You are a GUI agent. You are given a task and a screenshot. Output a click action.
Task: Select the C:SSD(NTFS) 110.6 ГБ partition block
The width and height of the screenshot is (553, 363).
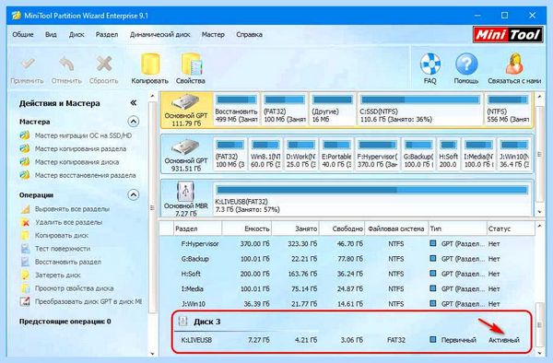click(x=420, y=109)
